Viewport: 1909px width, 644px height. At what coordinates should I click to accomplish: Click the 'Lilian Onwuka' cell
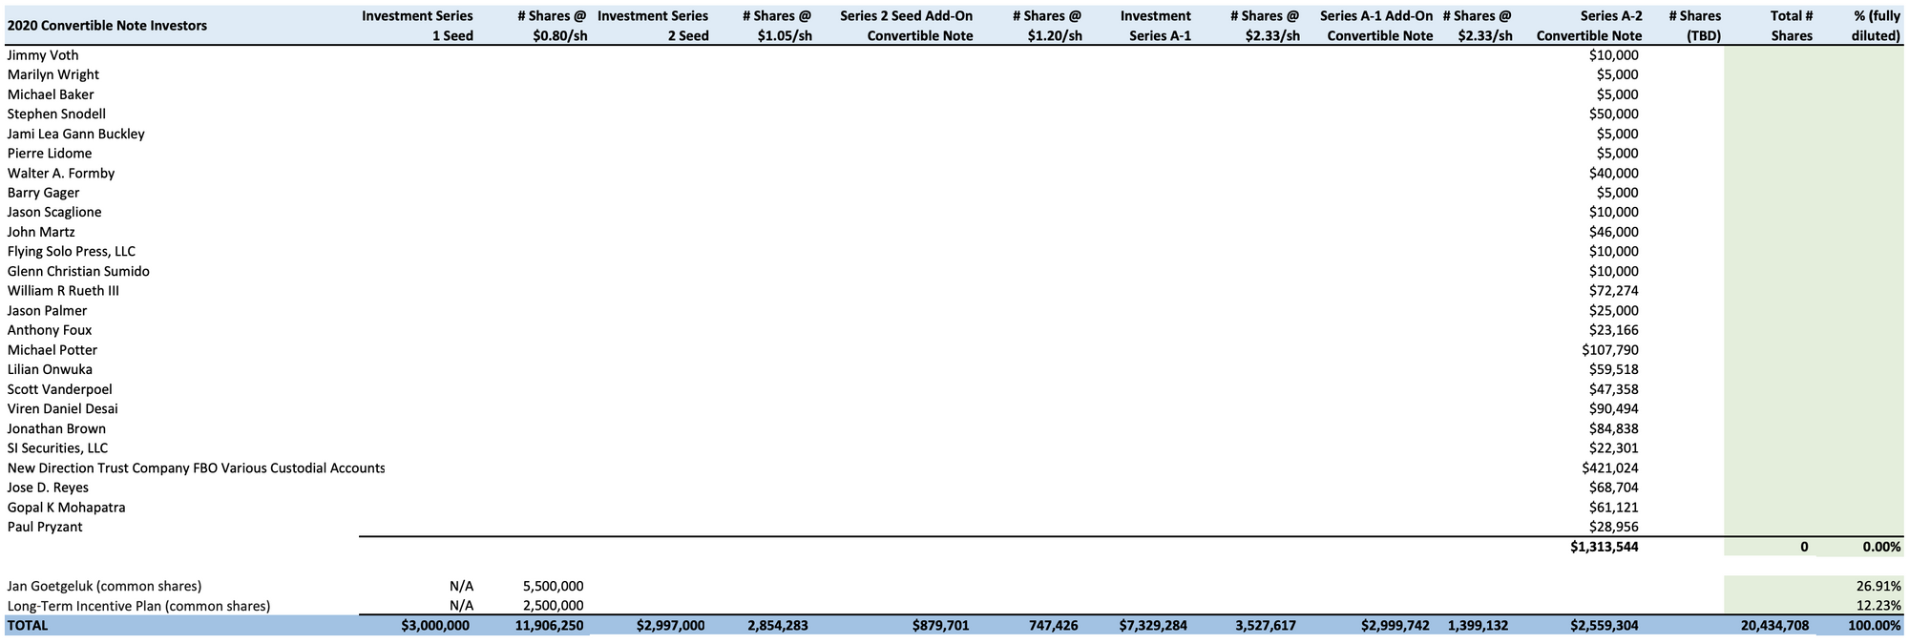point(50,369)
